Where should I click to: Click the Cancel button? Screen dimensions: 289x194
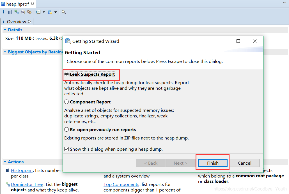(x=245, y=163)
